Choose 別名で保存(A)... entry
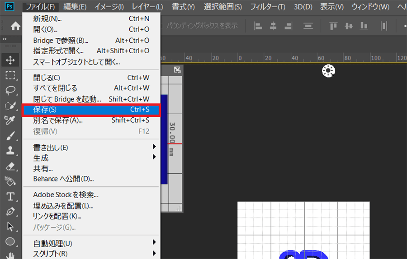 pos(91,120)
